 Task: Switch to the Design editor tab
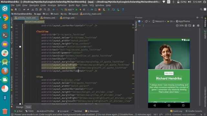click(20, 107)
